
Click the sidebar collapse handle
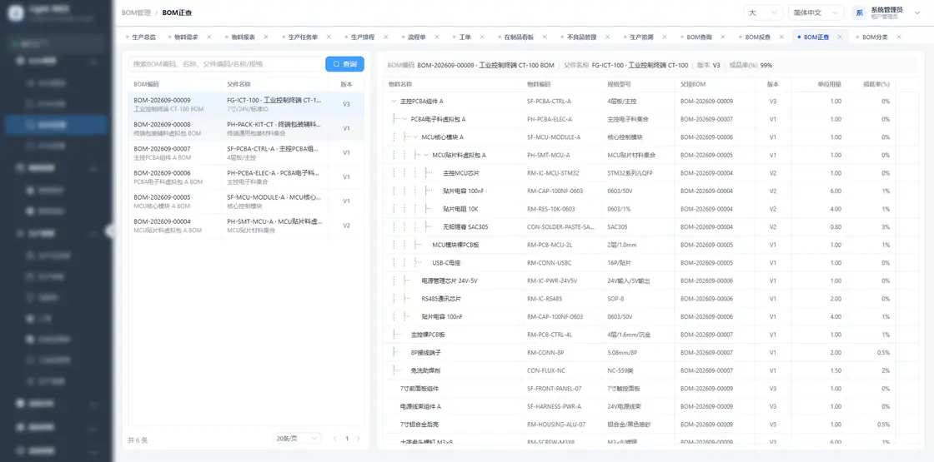point(110,231)
